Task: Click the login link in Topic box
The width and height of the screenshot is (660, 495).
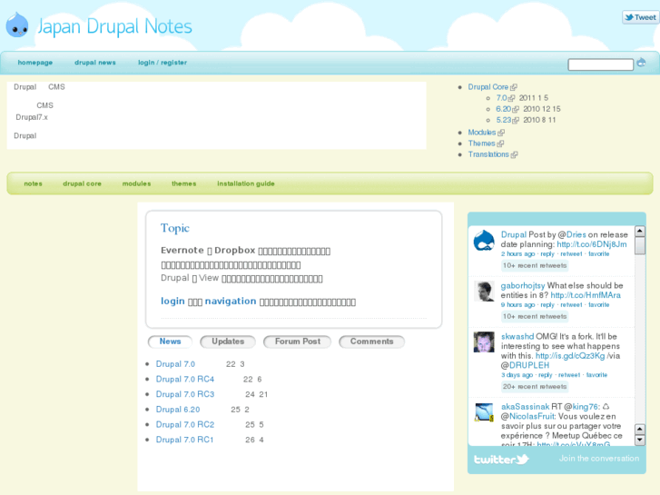Action: [x=173, y=302]
